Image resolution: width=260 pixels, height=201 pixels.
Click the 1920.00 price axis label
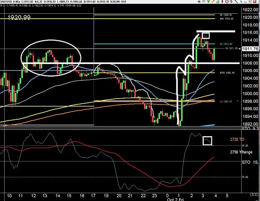(x=250, y=17)
